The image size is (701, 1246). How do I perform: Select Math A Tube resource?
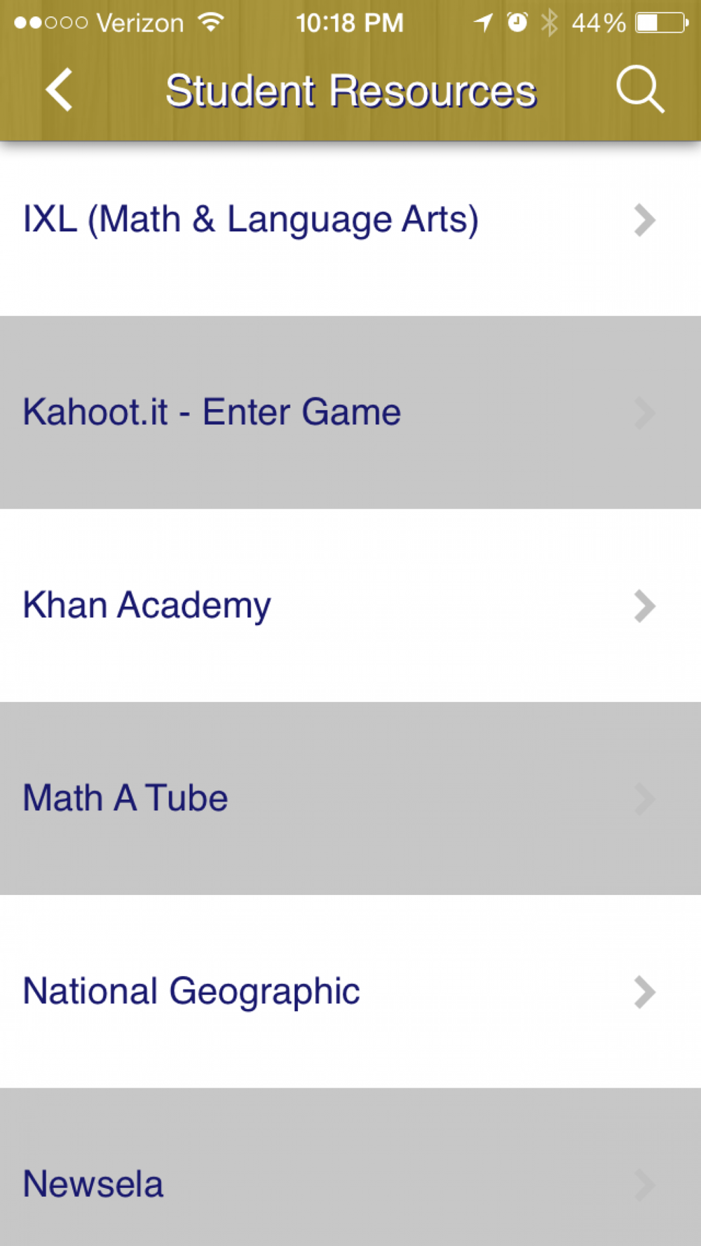350,798
